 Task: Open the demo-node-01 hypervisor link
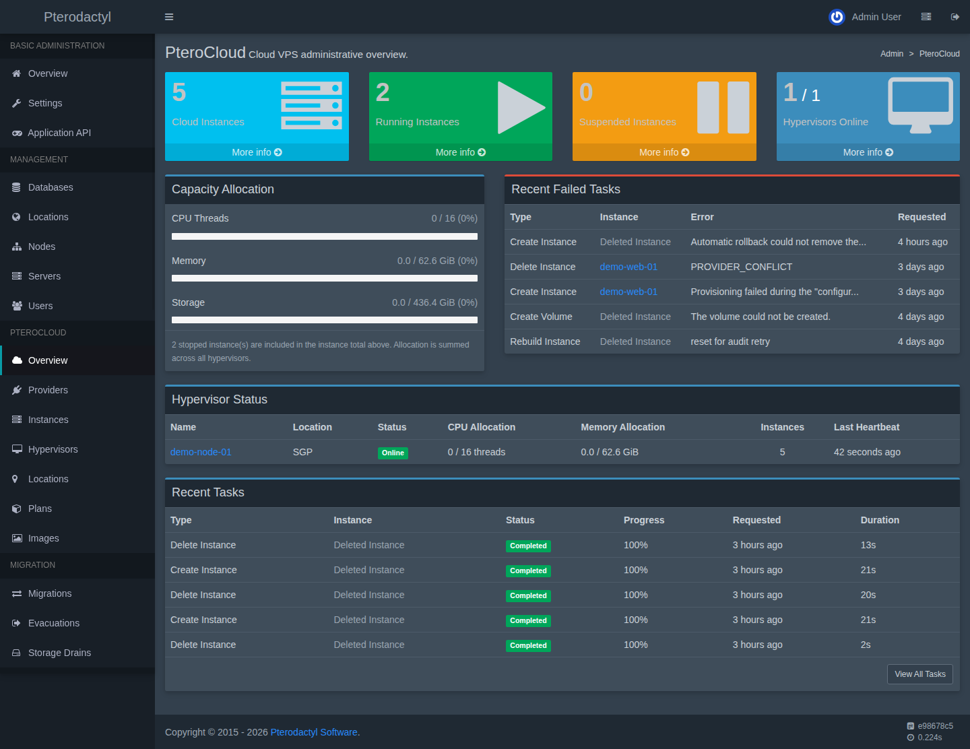click(x=201, y=452)
